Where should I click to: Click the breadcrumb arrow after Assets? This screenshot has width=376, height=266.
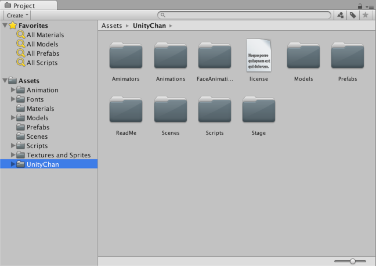pyautogui.click(x=127, y=26)
